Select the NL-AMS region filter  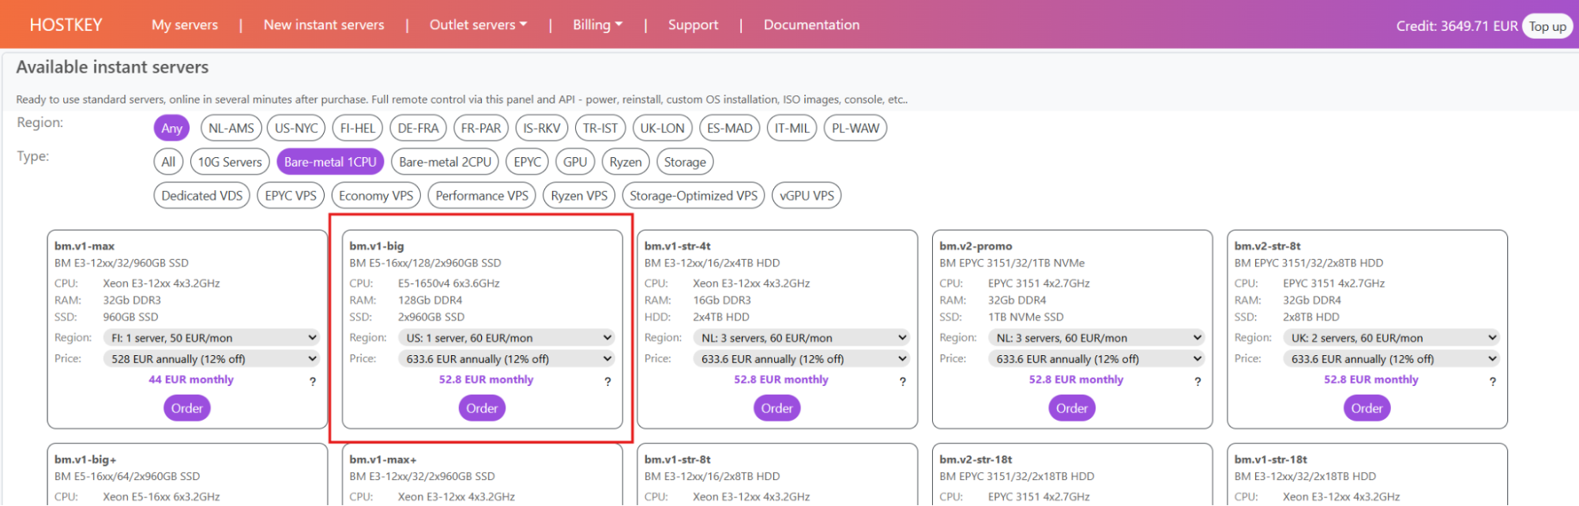231,128
